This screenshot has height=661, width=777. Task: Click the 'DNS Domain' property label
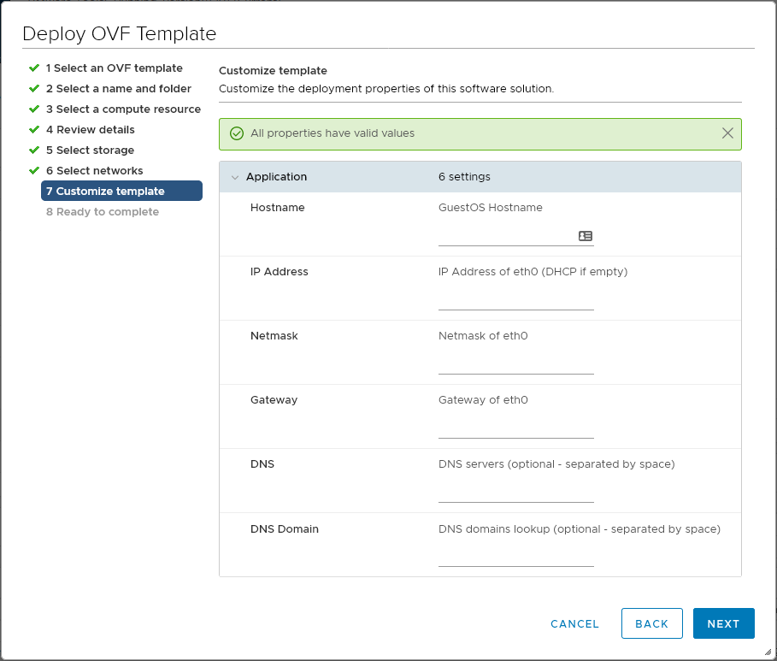pos(285,529)
